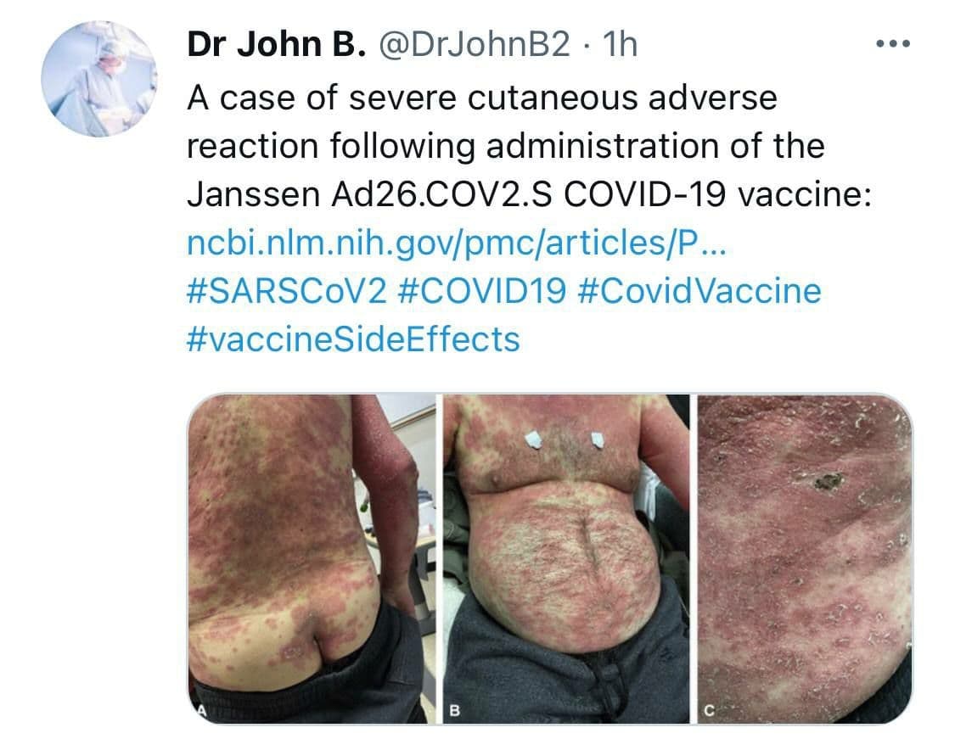The image size is (955, 750).
Task: Select the #COVID19 hashtag
Action: [x=482, y=291]
